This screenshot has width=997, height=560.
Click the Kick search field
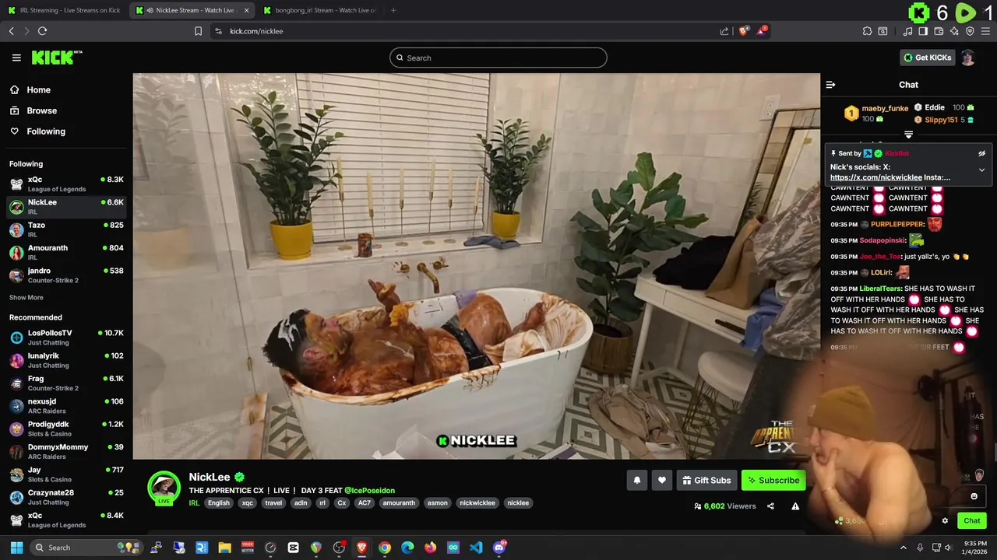(x=498, y=58)
